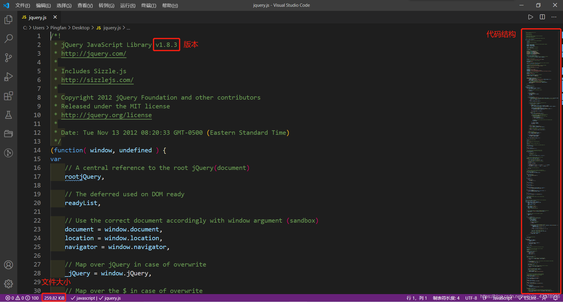Screen dimensions: 563x302
Task: Click the javascript | jquery.js status item
Action: click(x=96, y=298)
